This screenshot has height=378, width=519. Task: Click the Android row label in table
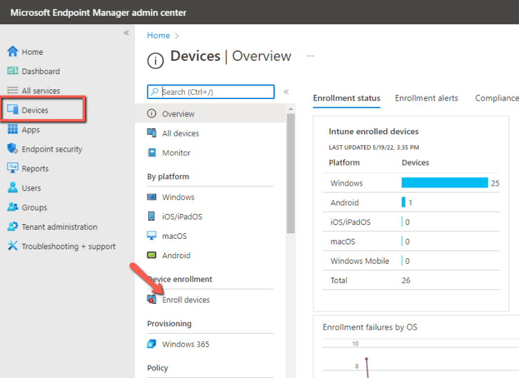click(x=345, y=203)
